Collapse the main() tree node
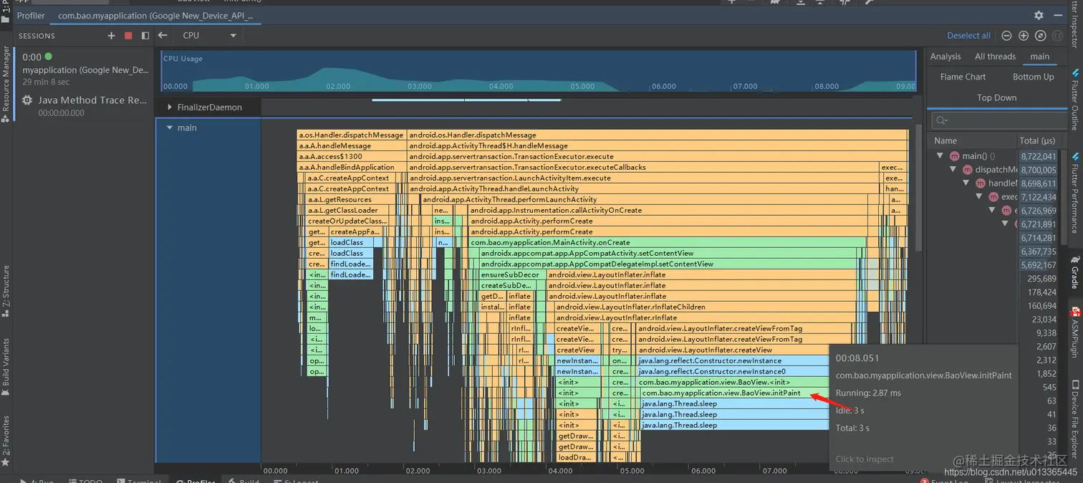Screen dimensions: 1083x483 tap(940, 156)
